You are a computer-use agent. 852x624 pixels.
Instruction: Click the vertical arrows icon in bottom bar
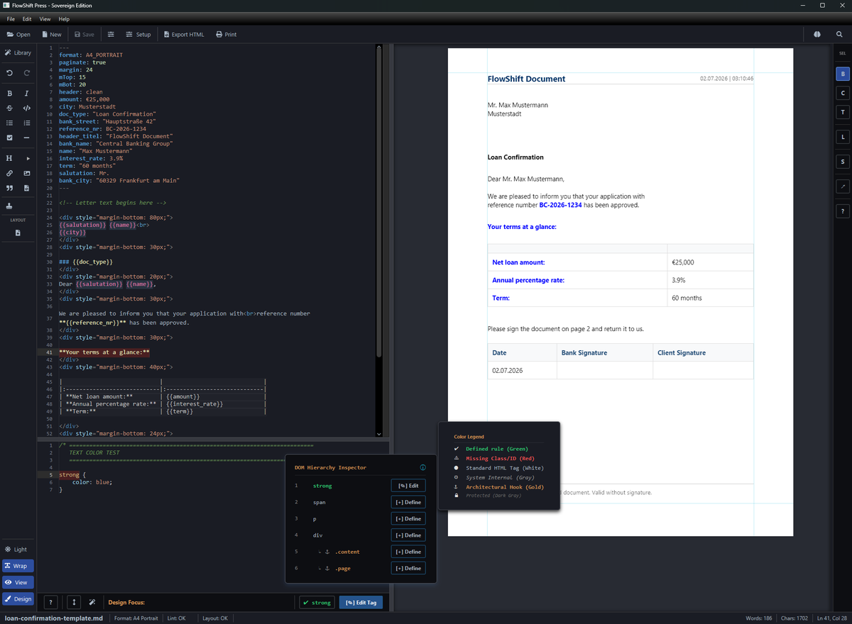(74, 602)
